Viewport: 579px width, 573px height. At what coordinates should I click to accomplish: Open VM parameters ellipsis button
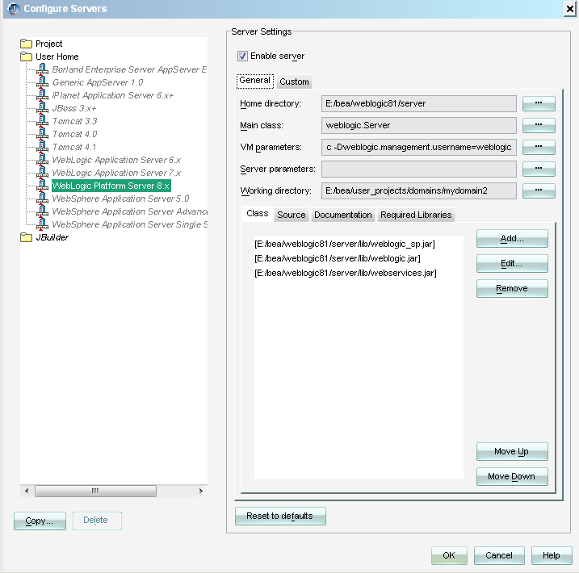click(x=539, y=147)
